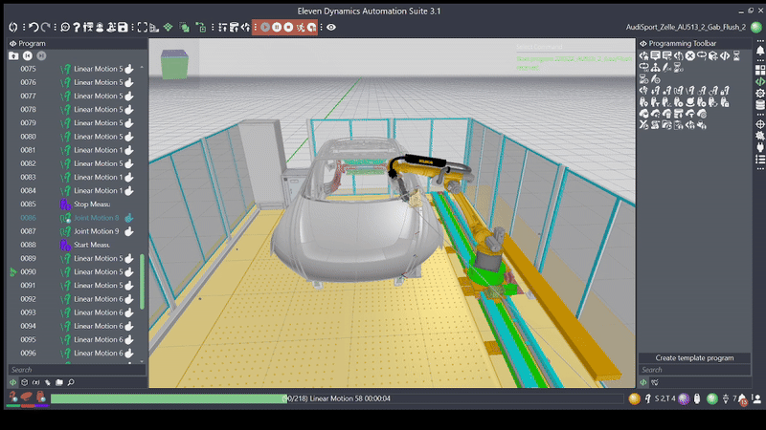Click the notification bell in the right sidebar
Viewport: 766px width, 430px height.
(x=760, y=51)
